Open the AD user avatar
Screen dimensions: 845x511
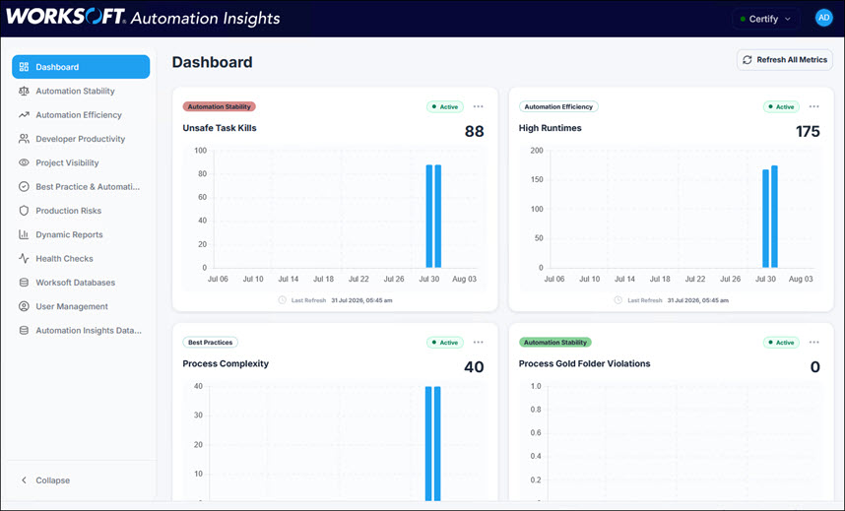[x=824, y=18]
